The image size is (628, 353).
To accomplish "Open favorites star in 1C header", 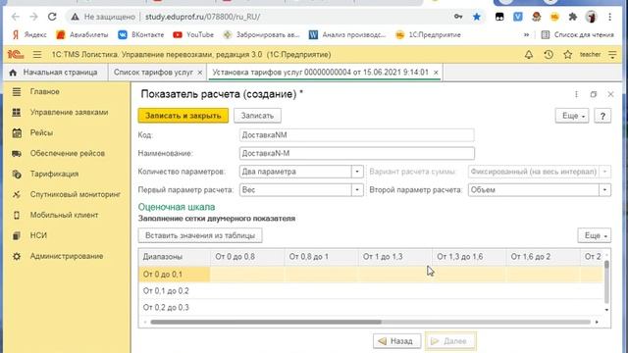I will coord(567,55).
